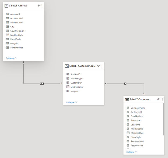Open more options for SalesLT CustomerAddress table
This screenshot has height=158, width=168.
click(102, 66)
